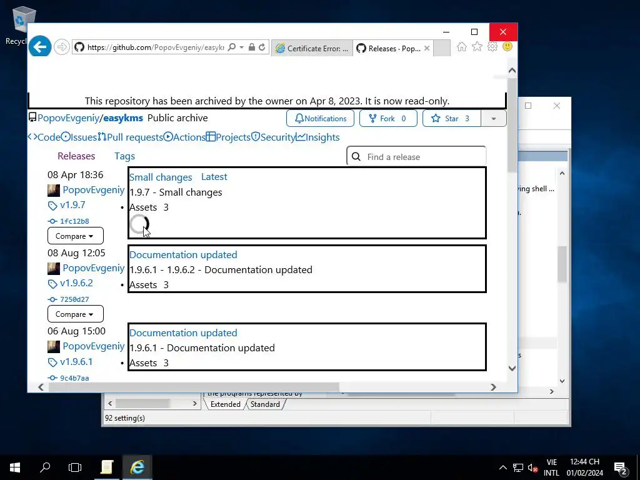Expand the Compare dropdown for v1.9.7

pyautogui.click(x=76, y=236)
